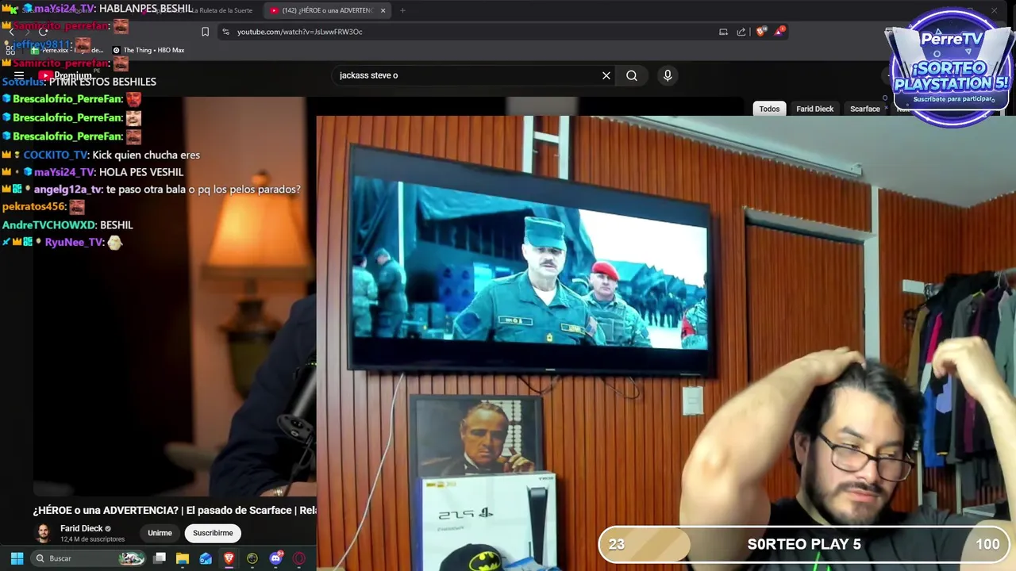Screen dimensions: 1016x571
Task: Select the Scarface filter chip
Action: (864, 109)
